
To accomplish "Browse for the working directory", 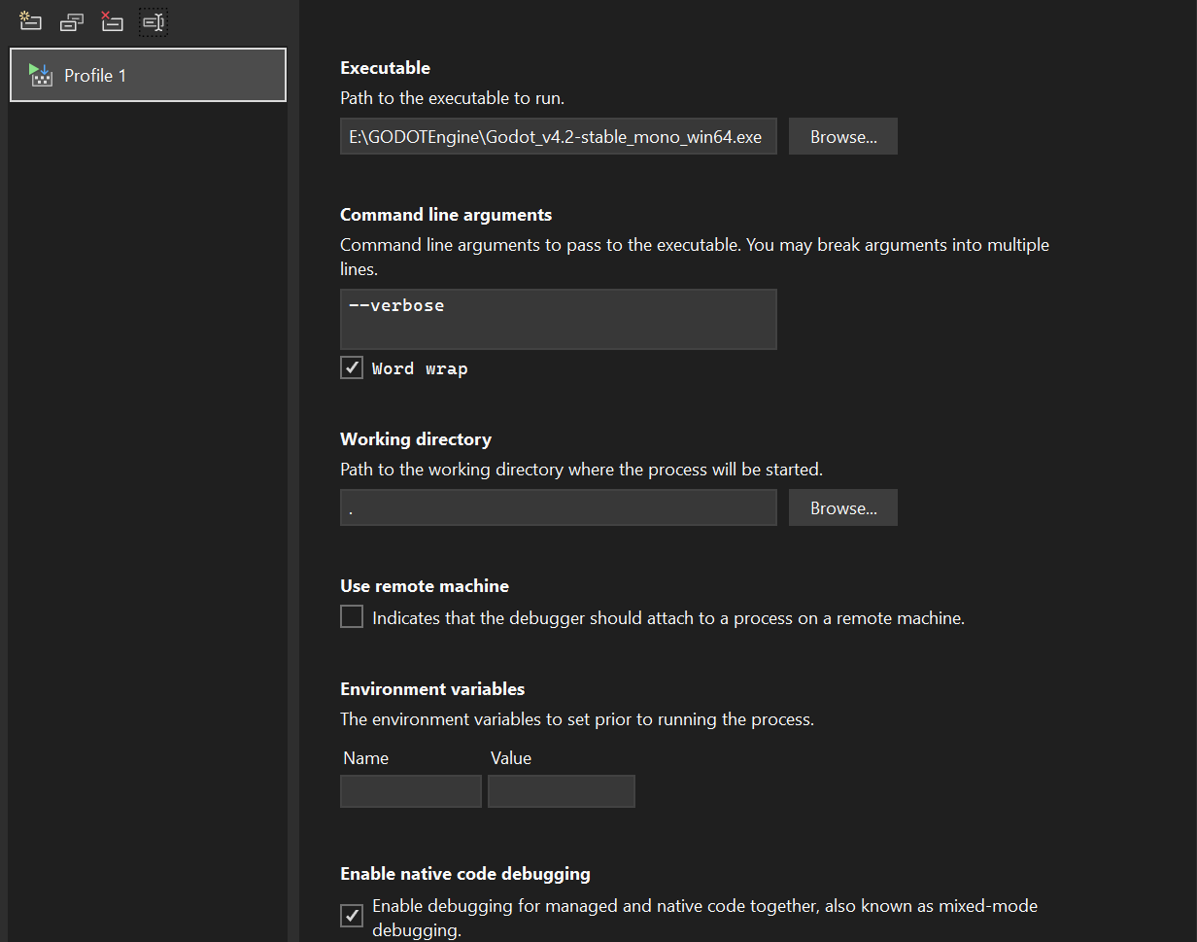I will [x=842, y=506].
